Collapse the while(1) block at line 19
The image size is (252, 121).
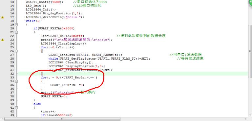coord(16,25)
